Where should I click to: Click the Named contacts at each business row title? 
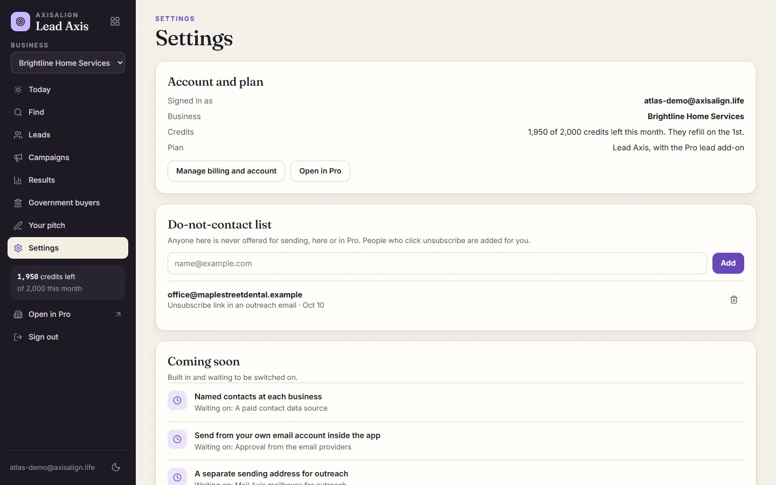pos(258,397)
